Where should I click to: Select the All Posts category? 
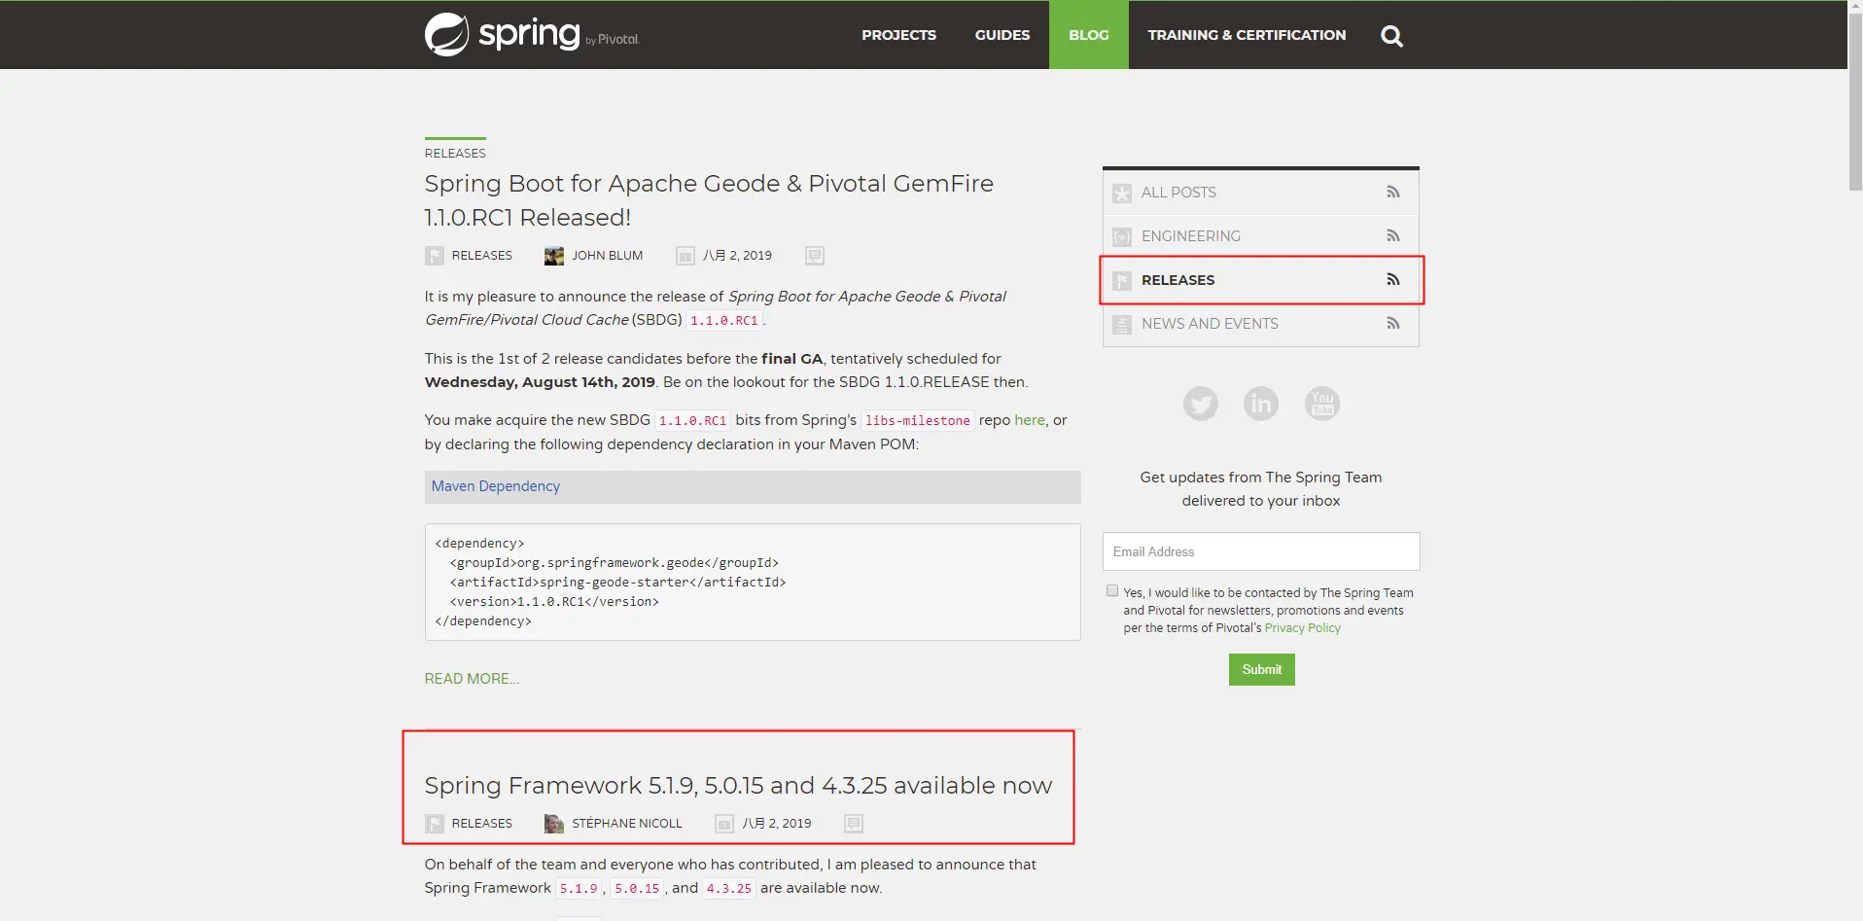point(1178,193)
